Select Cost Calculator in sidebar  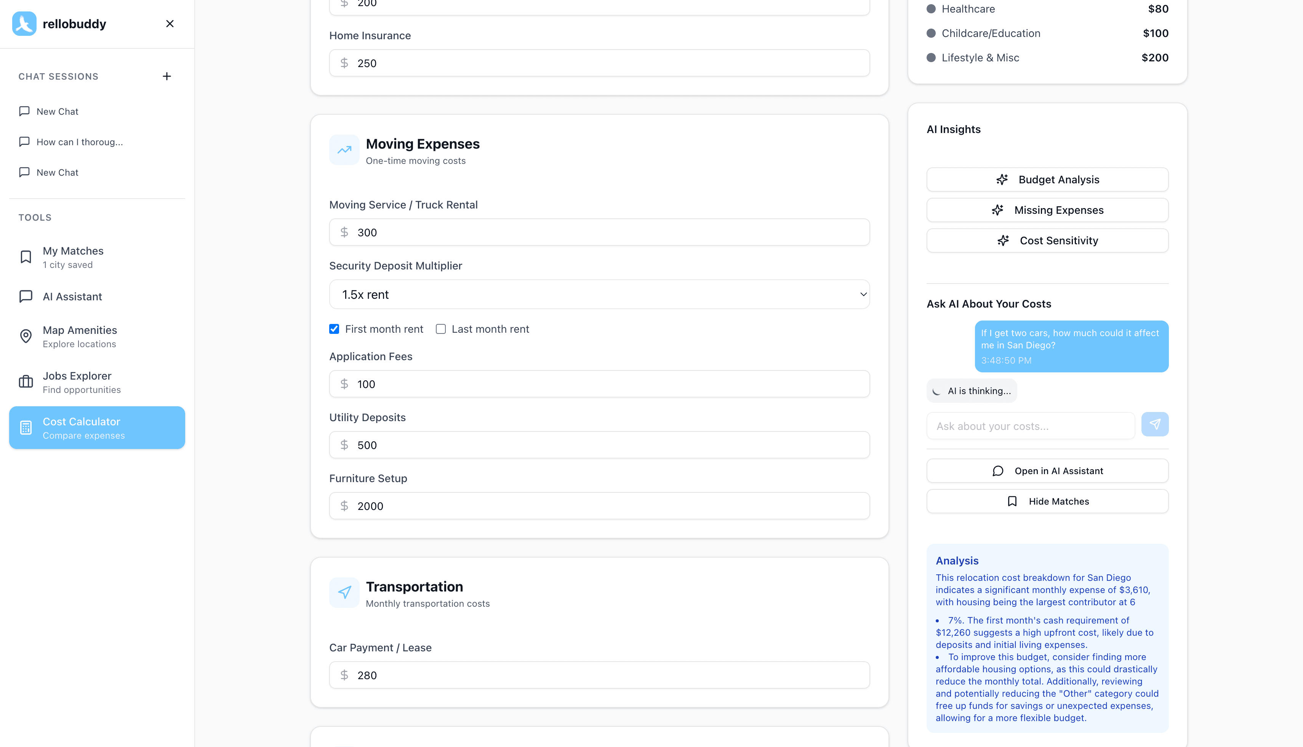pyautogui.click(x=97, y=427)
